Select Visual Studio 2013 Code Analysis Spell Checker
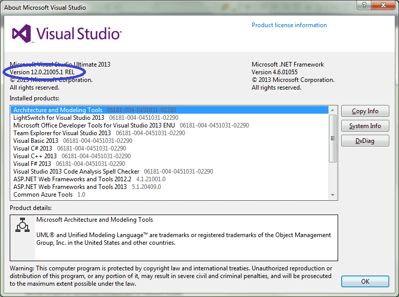Image resolution: width=399 pixels, height=297 pixels. click(x=76, y=172)
